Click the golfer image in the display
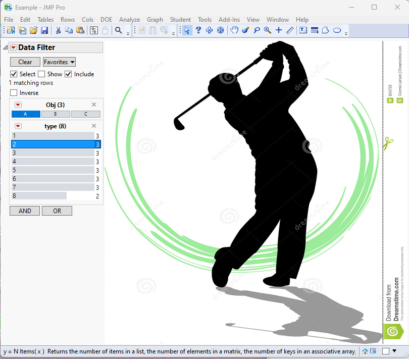This screenshot has width=409, height=359. (x=255, y=192)
